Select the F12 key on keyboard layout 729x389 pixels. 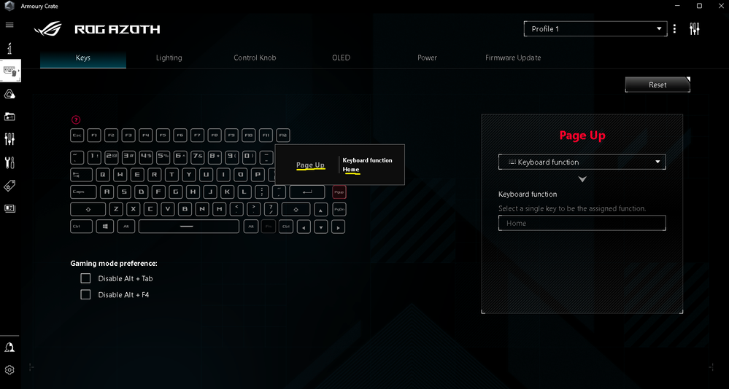pyautogui.click(x=282, y=135)
